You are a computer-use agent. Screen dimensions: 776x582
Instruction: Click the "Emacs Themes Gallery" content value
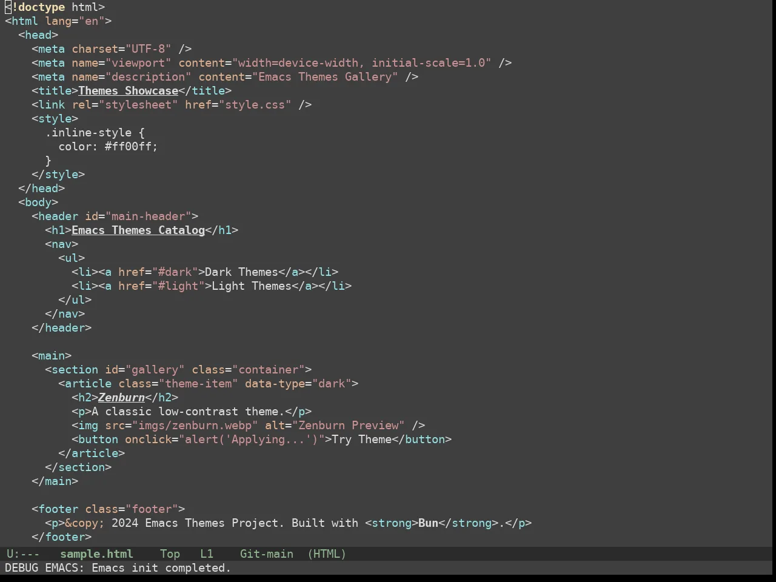(326, 77)
